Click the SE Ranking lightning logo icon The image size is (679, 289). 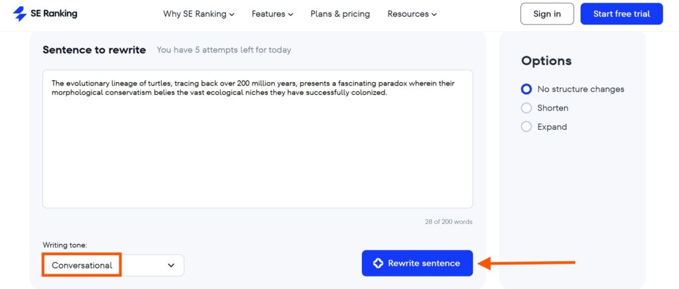20,14
